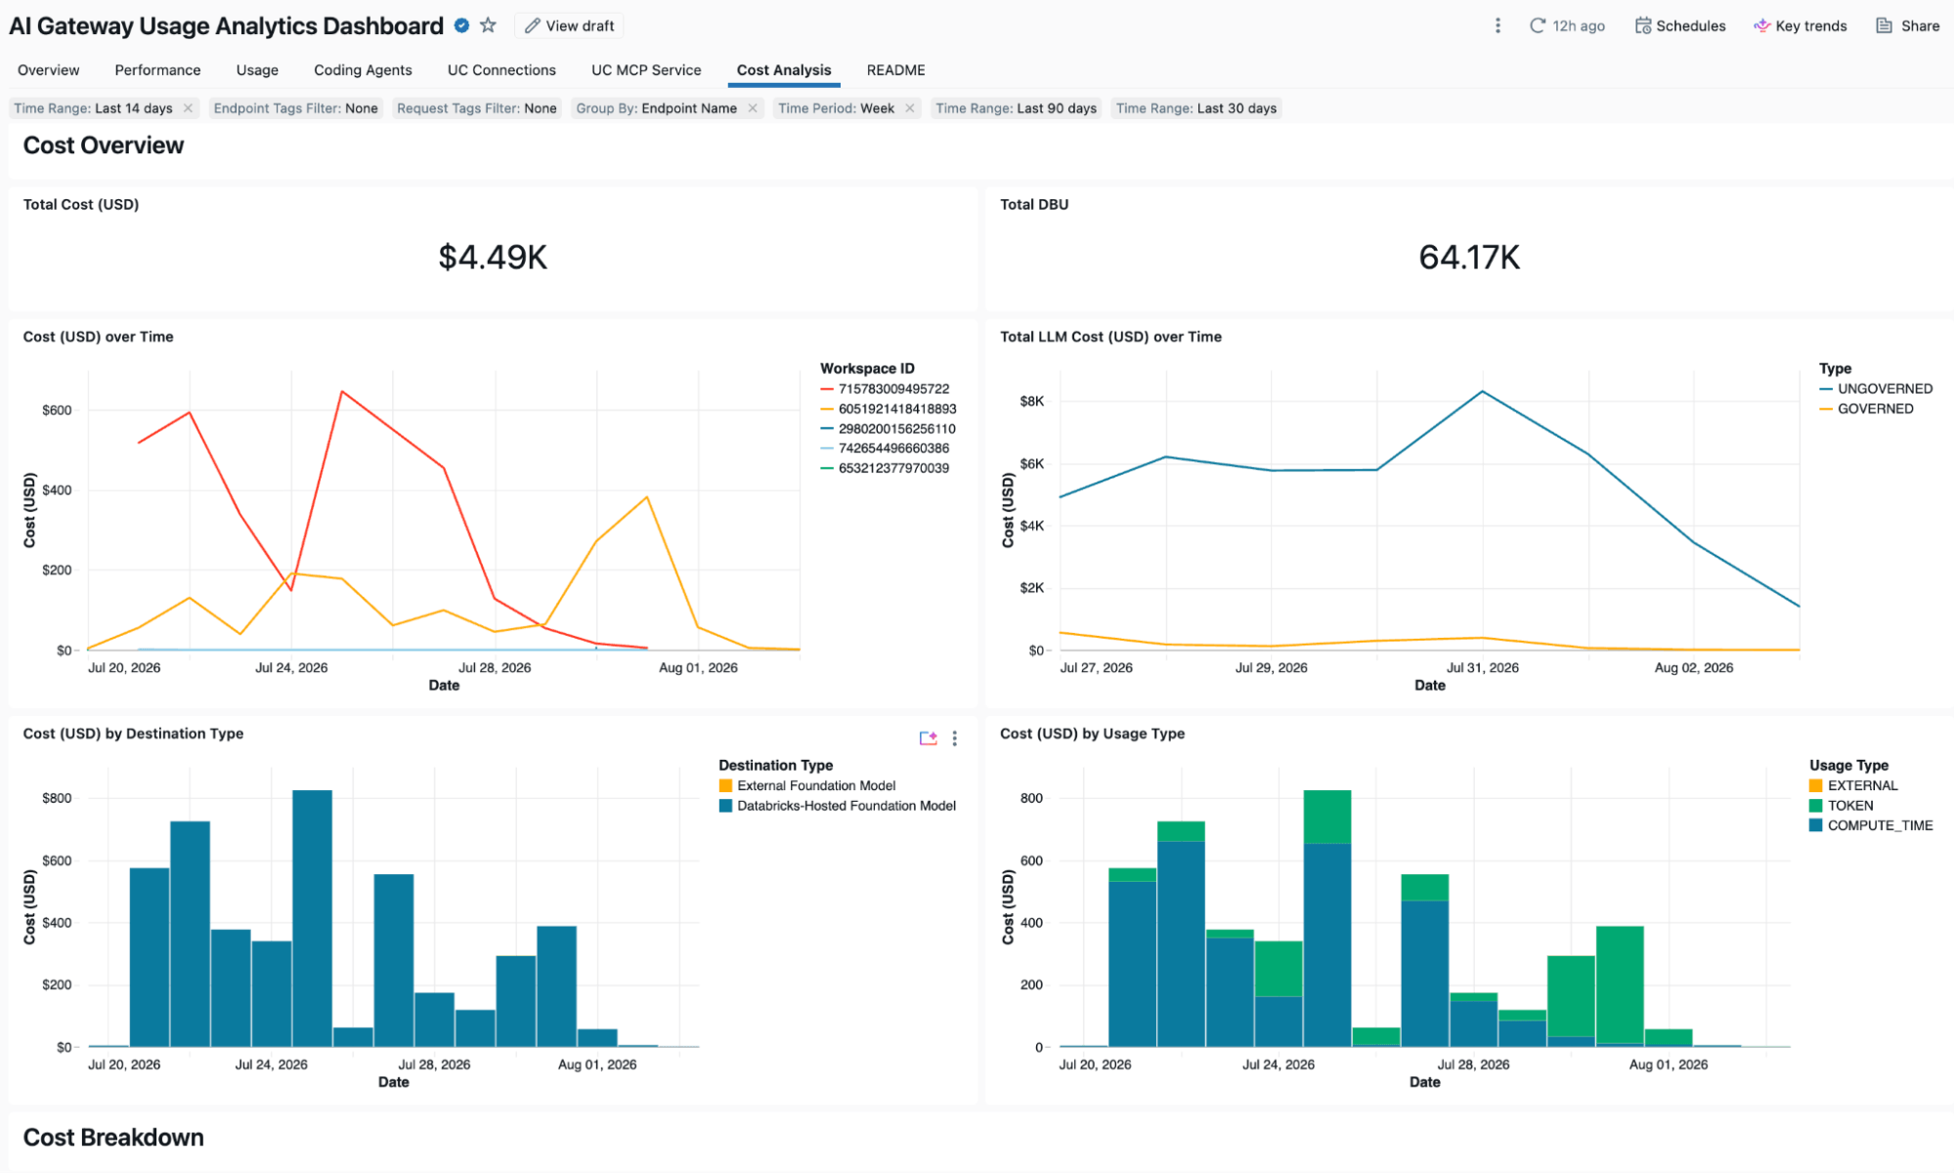
Task: Toggle workspace 653212377970039 legend entry
Action: click(x=885, y=468)
